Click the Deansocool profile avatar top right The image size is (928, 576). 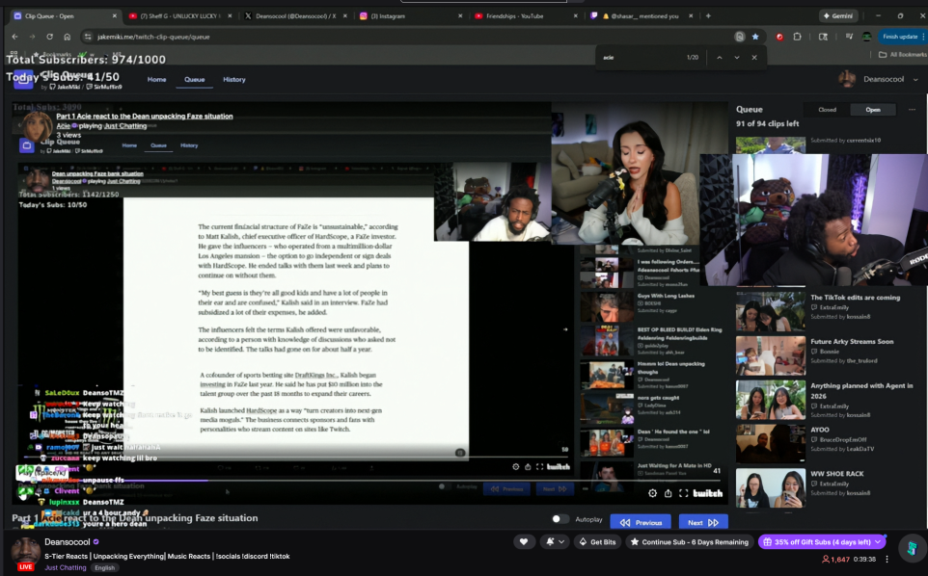pyautogui.click(x=847, y=79)
